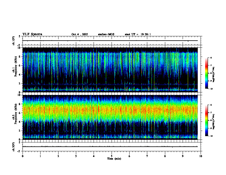Pick the color bar beside ch.1 spectrogram

206,73
